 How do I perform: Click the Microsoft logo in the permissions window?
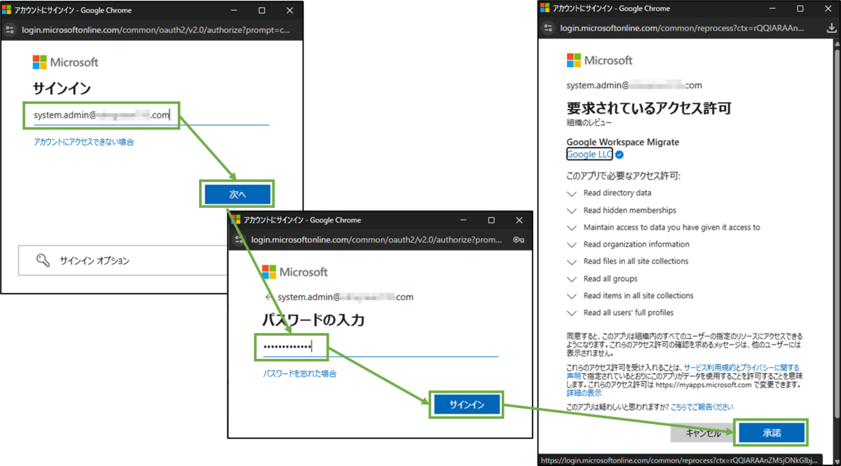(599, 60)
